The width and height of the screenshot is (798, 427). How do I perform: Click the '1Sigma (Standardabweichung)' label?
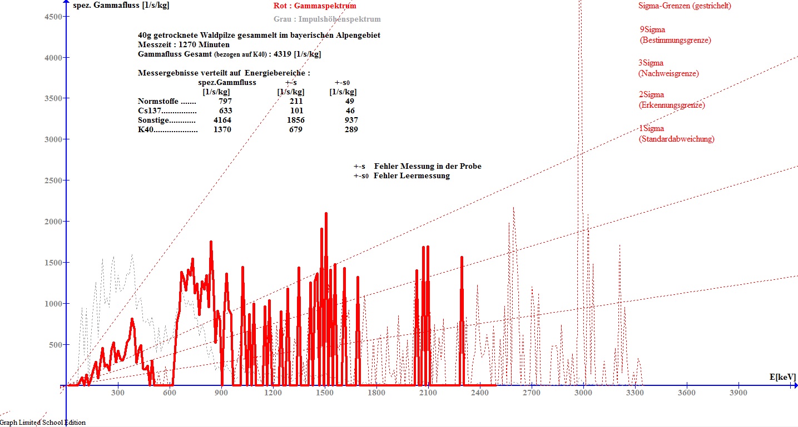coord(676,134)
